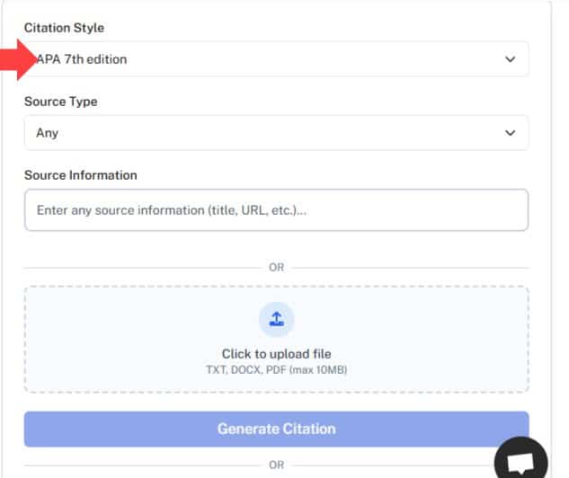The image size is (569, 478).
Task: Click the chevron arrow on the Source Type field
Action: tap(510, 133)
